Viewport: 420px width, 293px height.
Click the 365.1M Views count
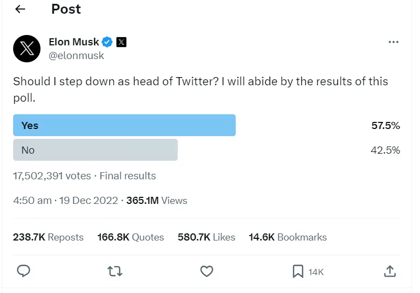[x=157, y=201]
